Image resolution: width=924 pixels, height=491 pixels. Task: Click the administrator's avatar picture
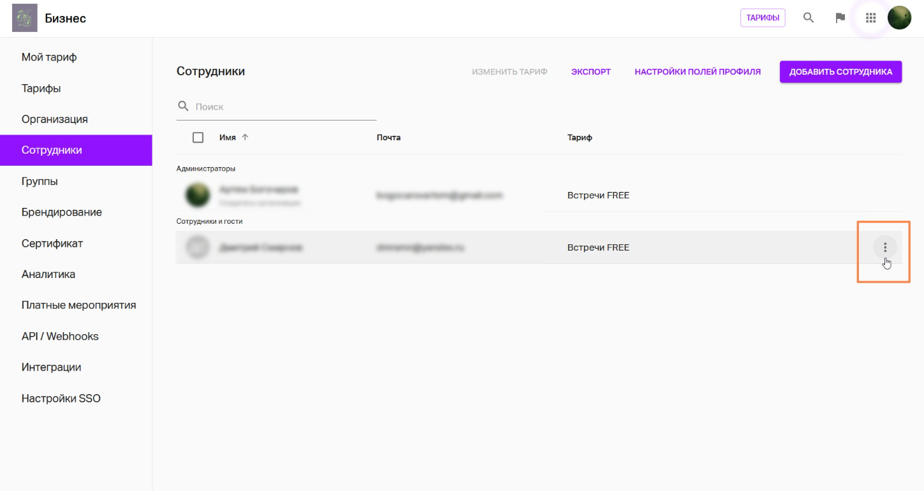[x=198, y=195]
